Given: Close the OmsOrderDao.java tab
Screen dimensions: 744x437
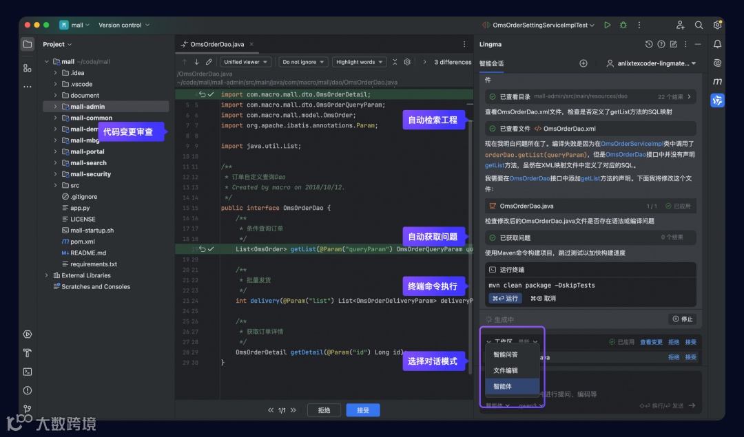Looking at the screenshot, I should [x=251, y=44].
